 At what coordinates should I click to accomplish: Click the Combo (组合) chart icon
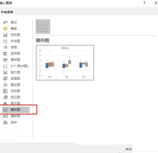[5, 122]
